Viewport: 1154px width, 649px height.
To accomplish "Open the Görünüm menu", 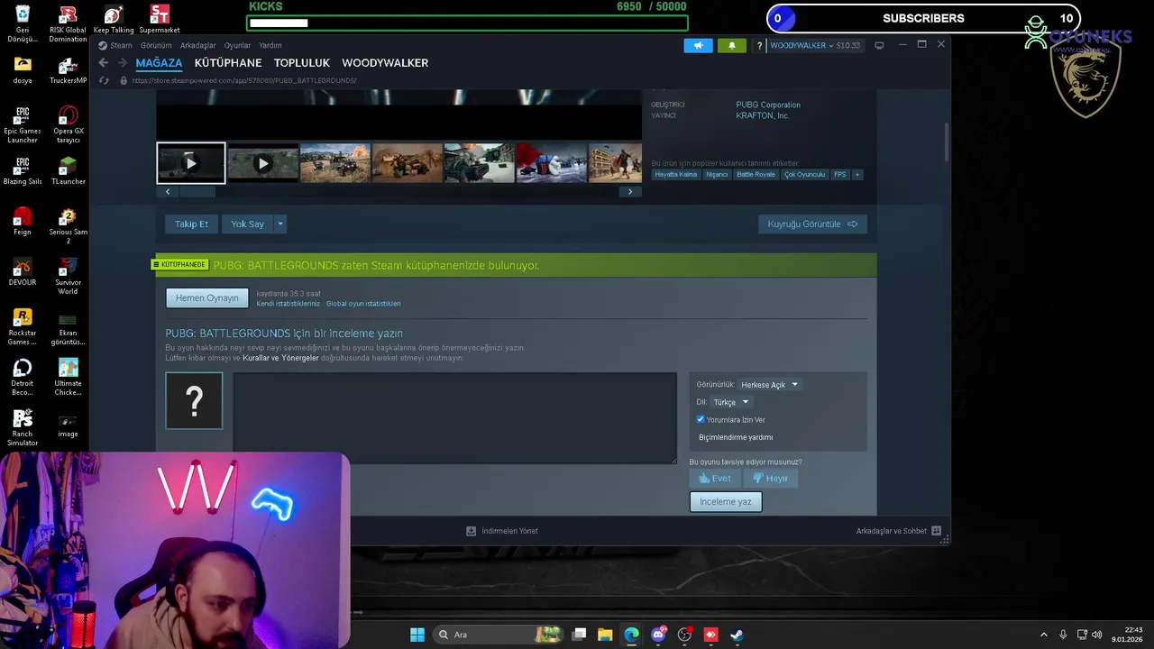I will tap(156, 45).
